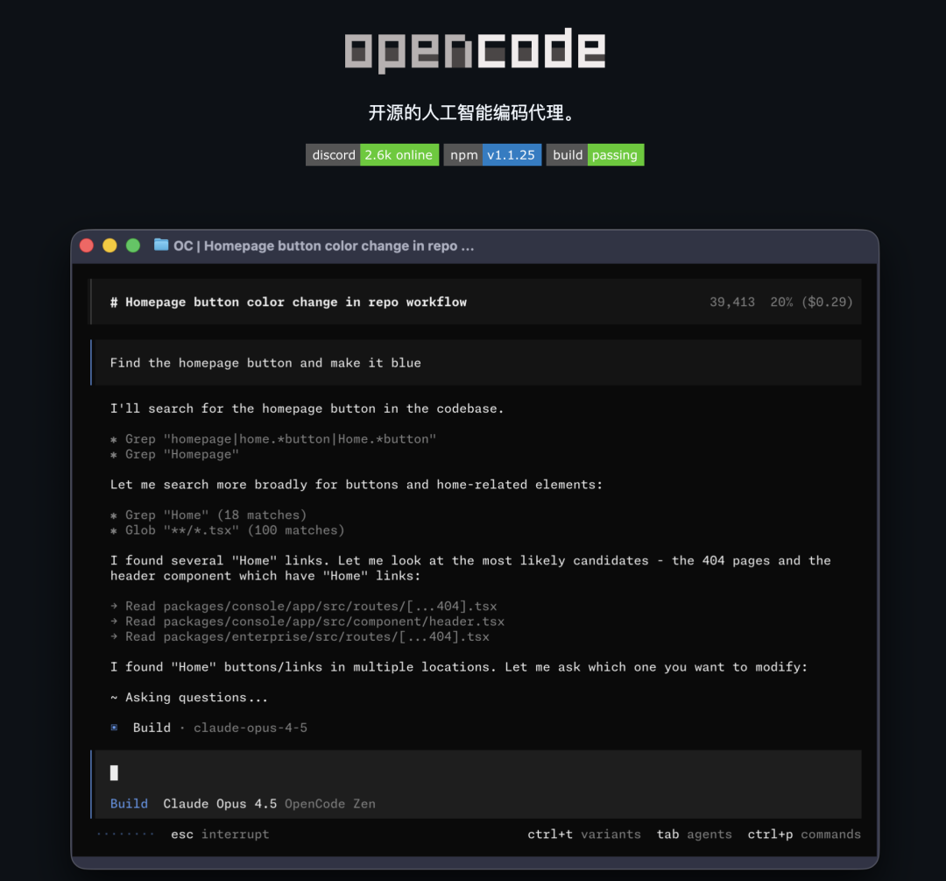Click the dotted loading spinner in status bar
946x881 pixels.
pyautogui.click(x=125, y=834)
